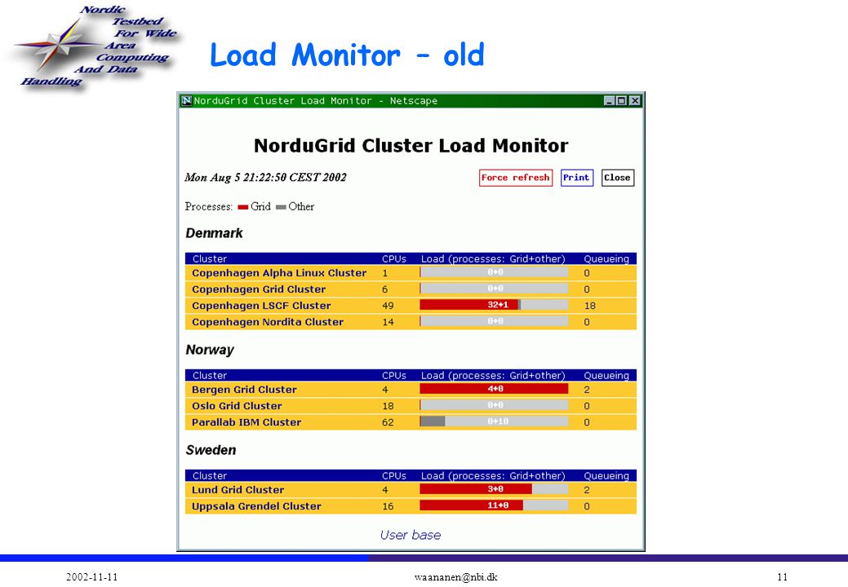The width and height of the screenshot is (848, 587).
Task: Click the load bar for Copenhagen Grid Cluster
Action: [494, 289]
